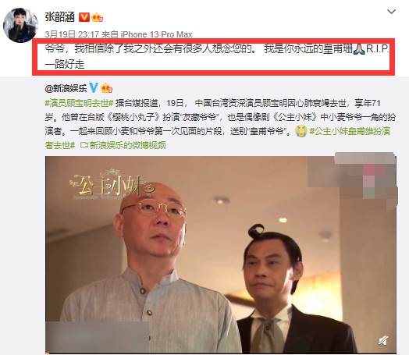
Task: Open 张韶涵's profile avatar
Action: [x=20, y=25]
